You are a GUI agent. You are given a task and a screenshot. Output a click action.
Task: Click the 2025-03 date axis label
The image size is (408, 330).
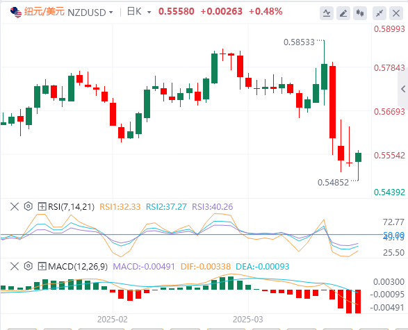point(247,320)
